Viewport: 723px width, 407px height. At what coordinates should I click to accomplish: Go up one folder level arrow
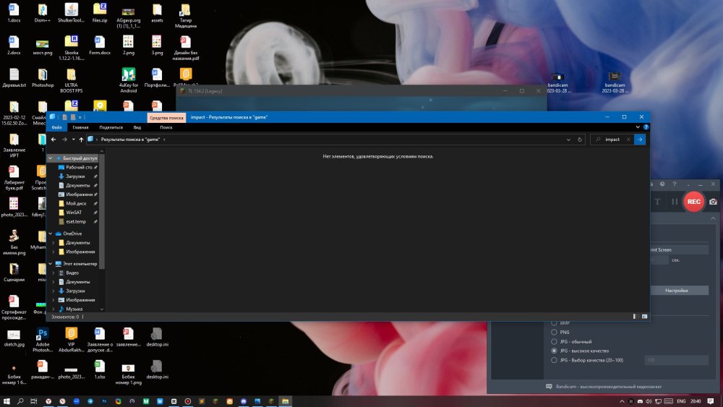pos(81,140)
